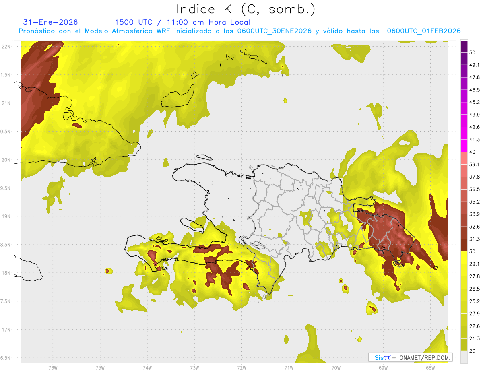
Task: Pick the magenta swatch between 41.3 and 42.6
Action: [x=464, y=134]
